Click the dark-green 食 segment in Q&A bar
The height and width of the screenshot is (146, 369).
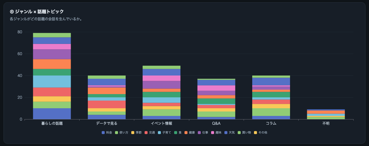(216, 101)
